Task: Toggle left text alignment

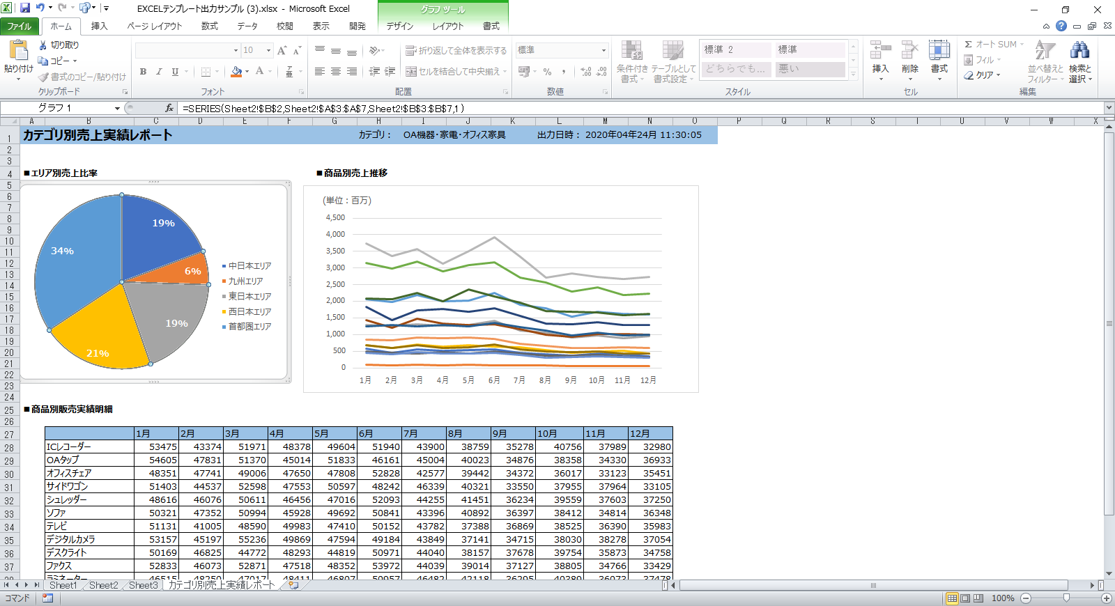Action: click(x=320, y=71)
